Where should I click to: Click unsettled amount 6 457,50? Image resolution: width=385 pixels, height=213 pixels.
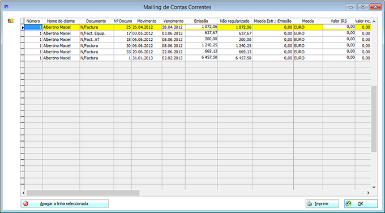pyautogui.click(x=243, y=58)
